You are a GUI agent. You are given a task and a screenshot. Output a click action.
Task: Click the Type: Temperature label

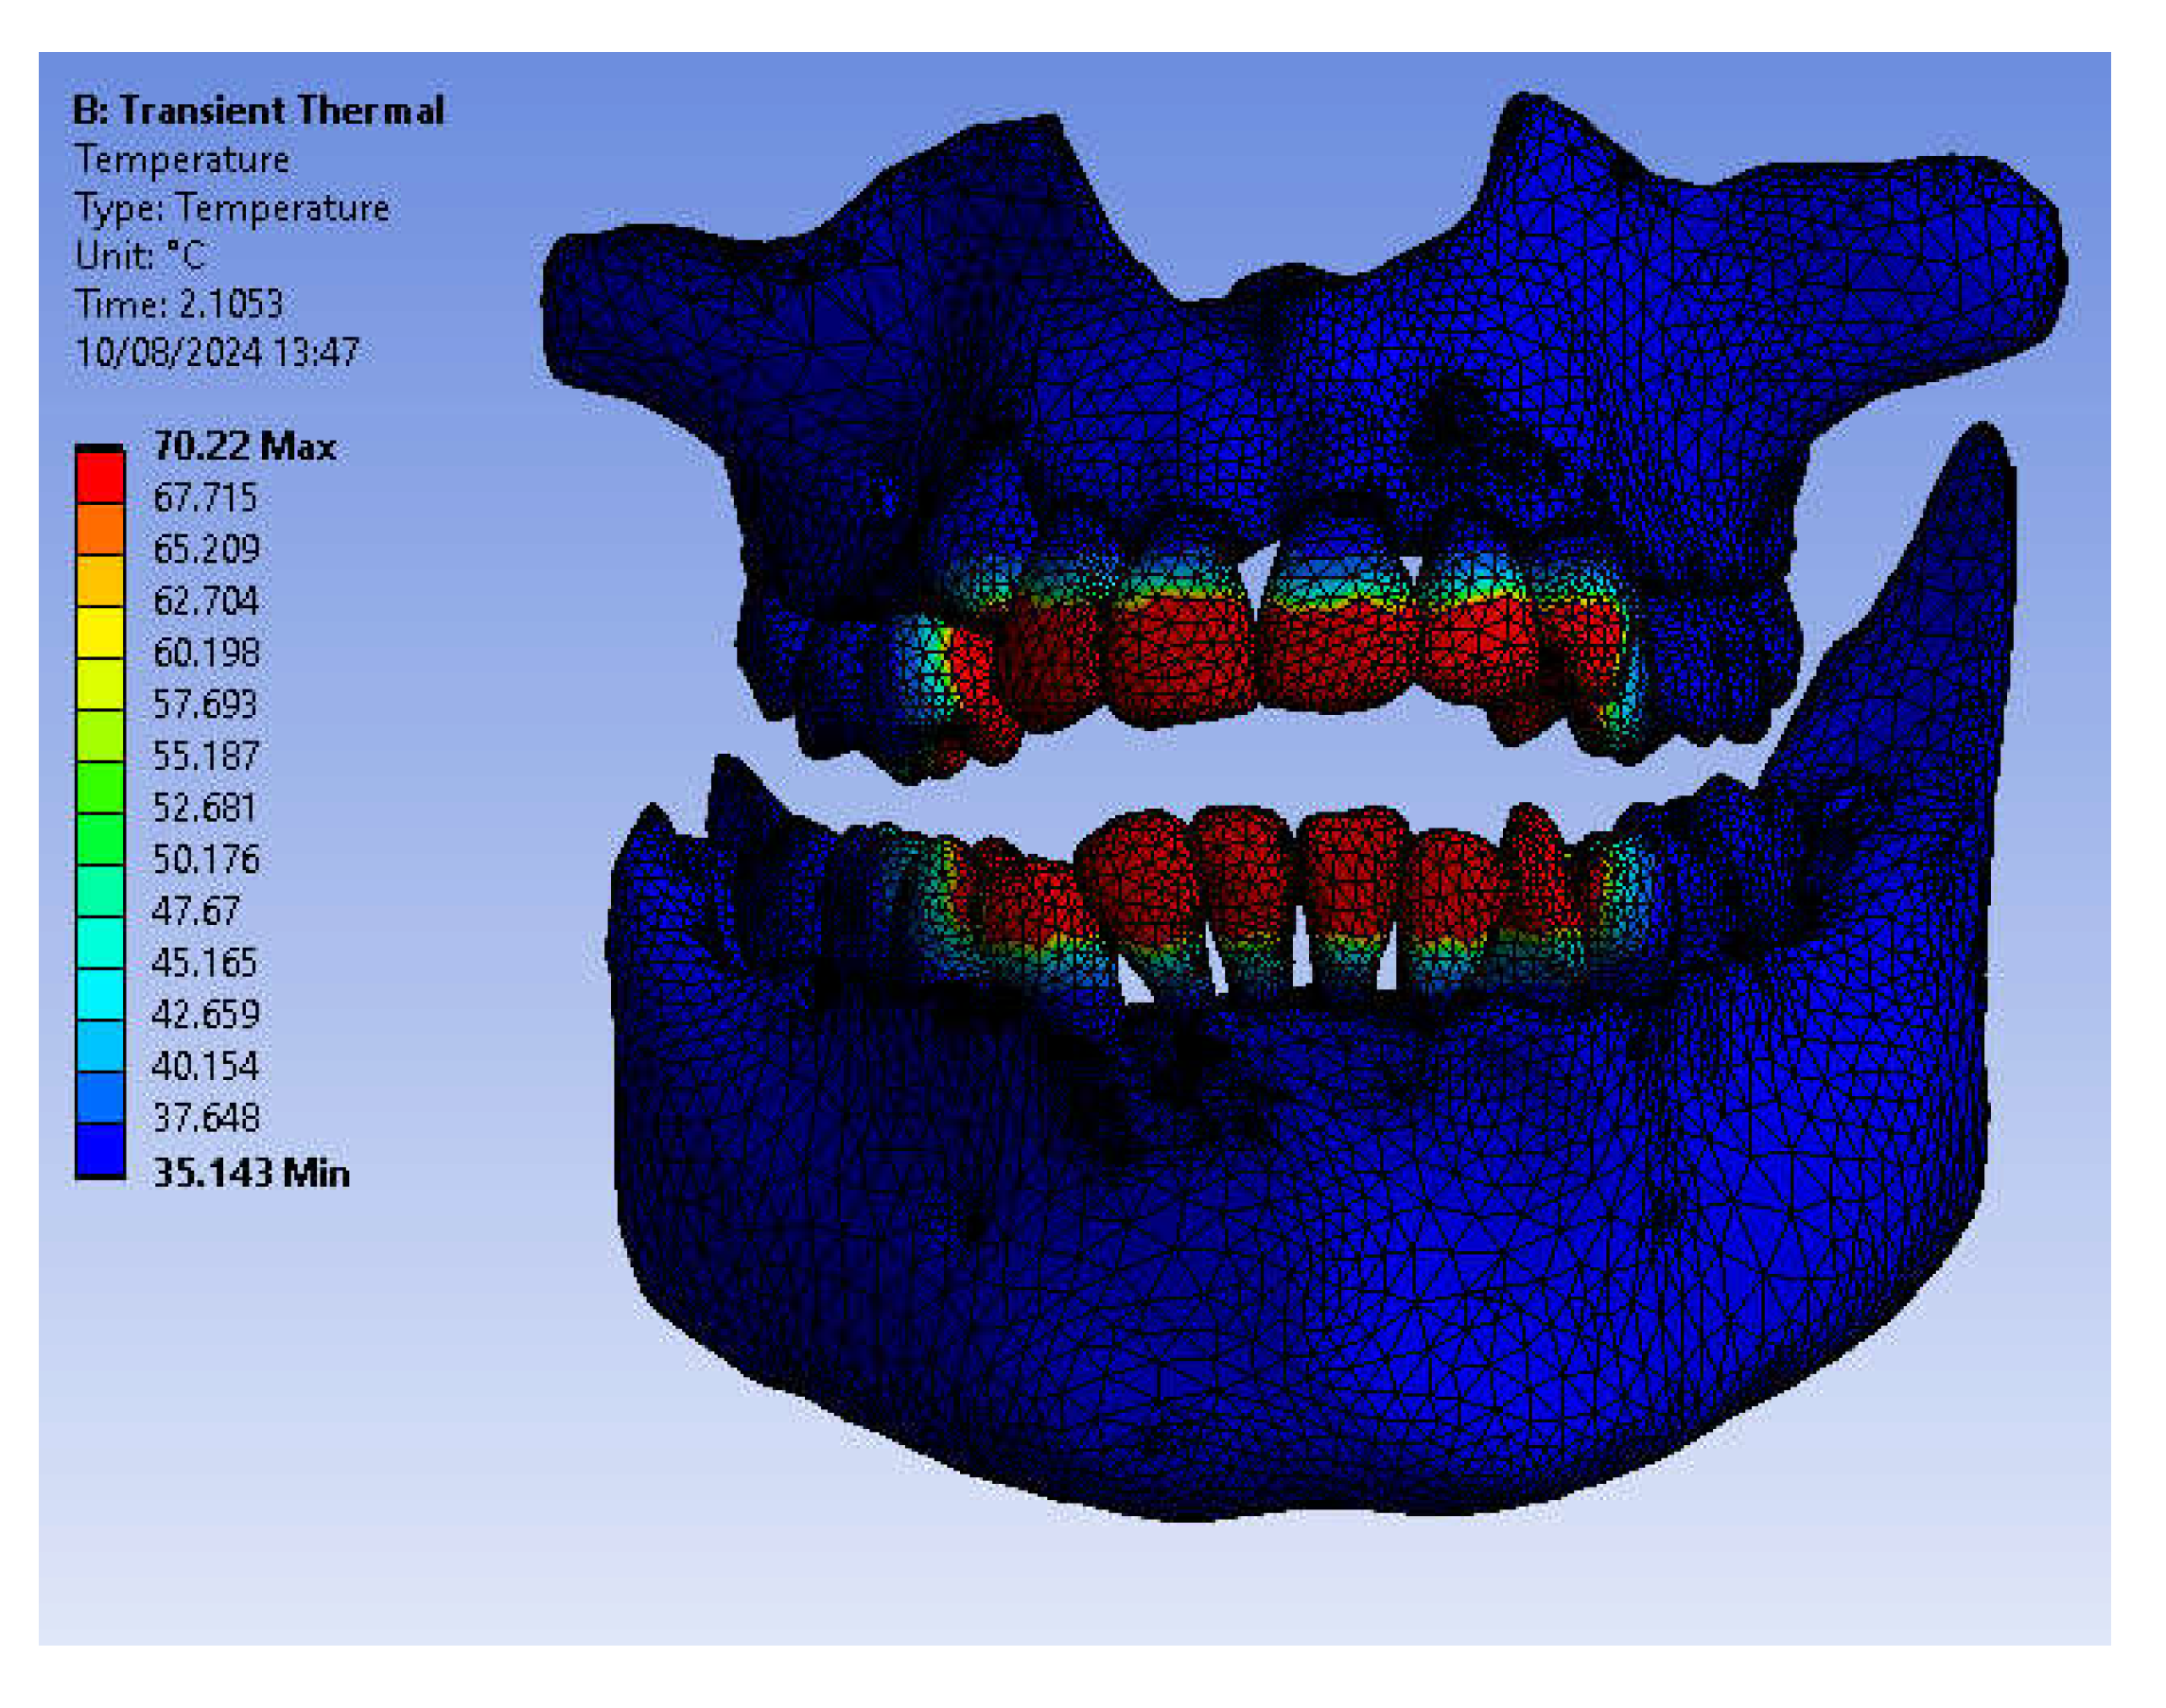[232, 208]
